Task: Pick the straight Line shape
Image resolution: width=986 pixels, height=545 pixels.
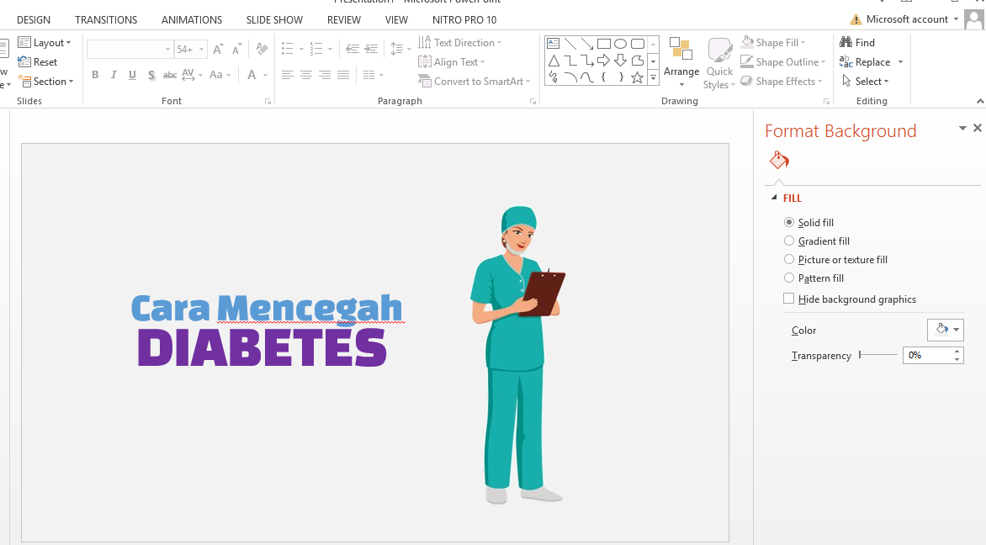Action: pyautogui.click(x=570, y=44)
